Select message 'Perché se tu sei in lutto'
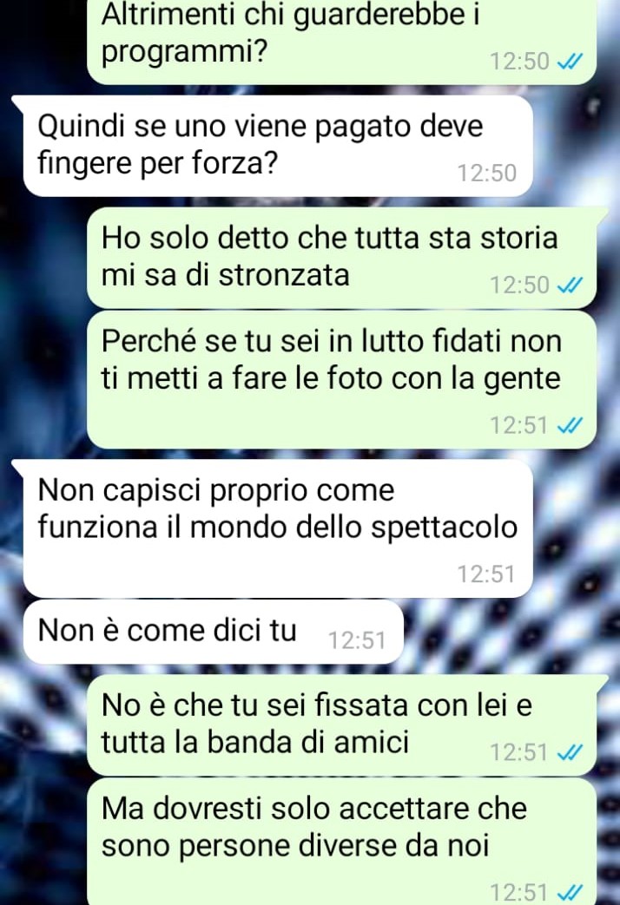The image size is (620, 905). (341, 380)
